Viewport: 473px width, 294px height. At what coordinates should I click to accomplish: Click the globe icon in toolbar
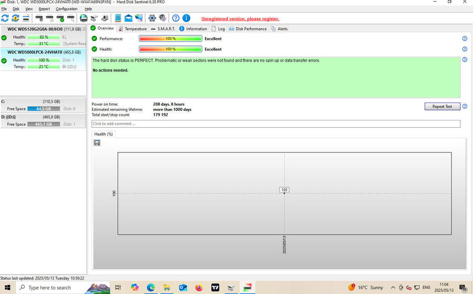coord(84,18)
